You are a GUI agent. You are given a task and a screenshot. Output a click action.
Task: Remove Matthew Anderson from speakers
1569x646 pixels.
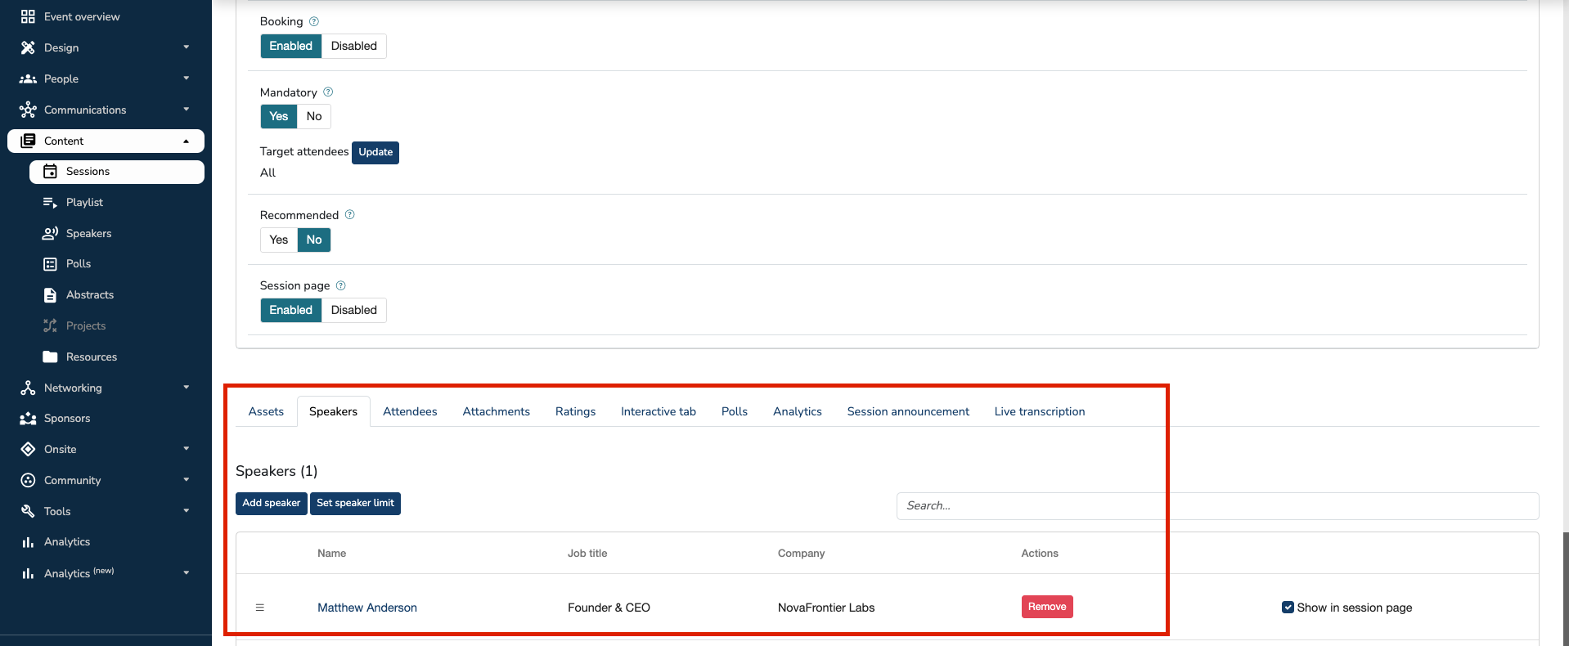pos(1046,607)
